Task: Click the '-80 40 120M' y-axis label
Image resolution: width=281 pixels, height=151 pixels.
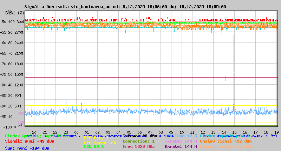Action: 12,85
